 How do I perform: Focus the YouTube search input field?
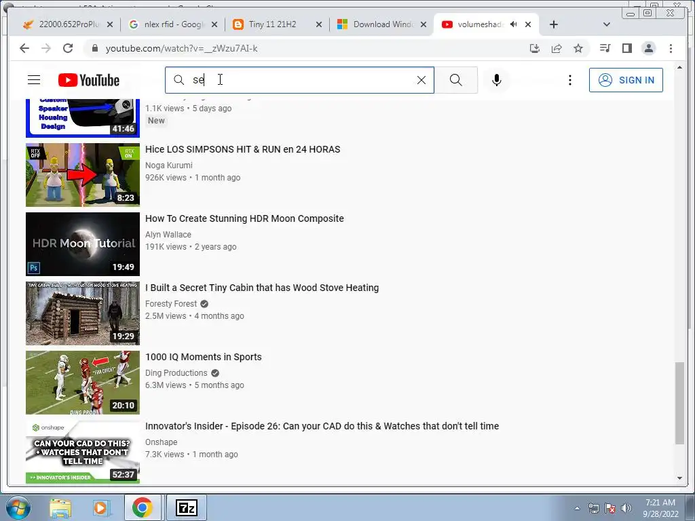coord(299,80)
